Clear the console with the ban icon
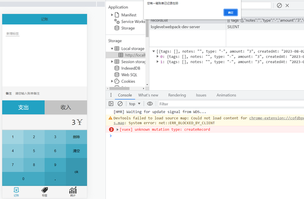 pyautogui.click(x=120, y=104)
